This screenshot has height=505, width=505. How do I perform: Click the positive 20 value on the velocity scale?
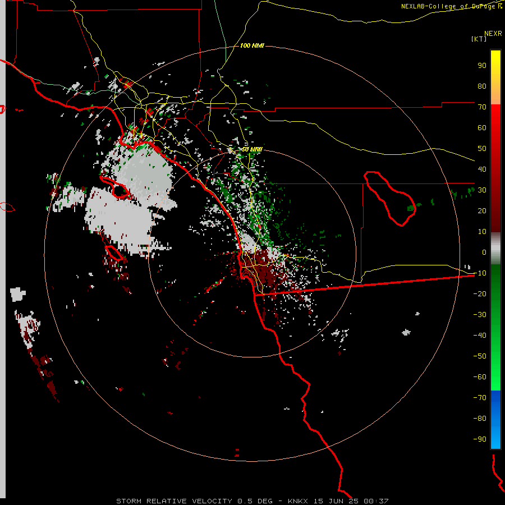482,211
